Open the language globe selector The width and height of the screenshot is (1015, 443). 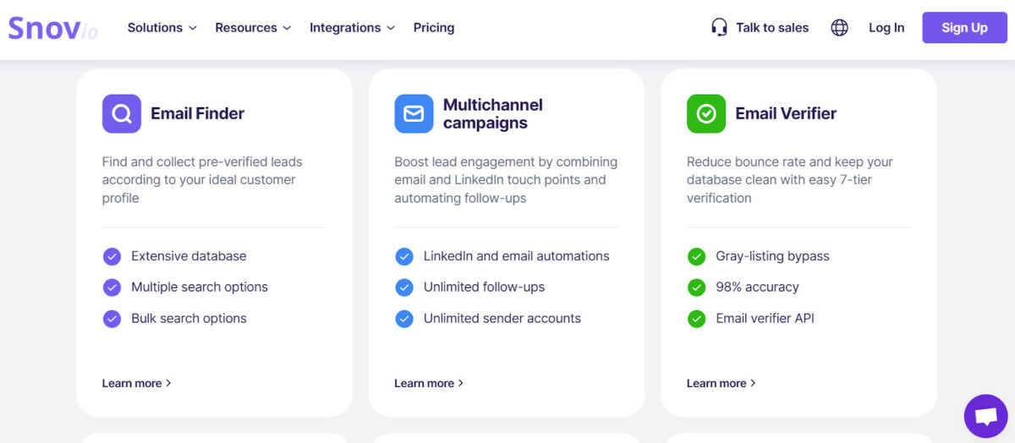tap(839, 28)
